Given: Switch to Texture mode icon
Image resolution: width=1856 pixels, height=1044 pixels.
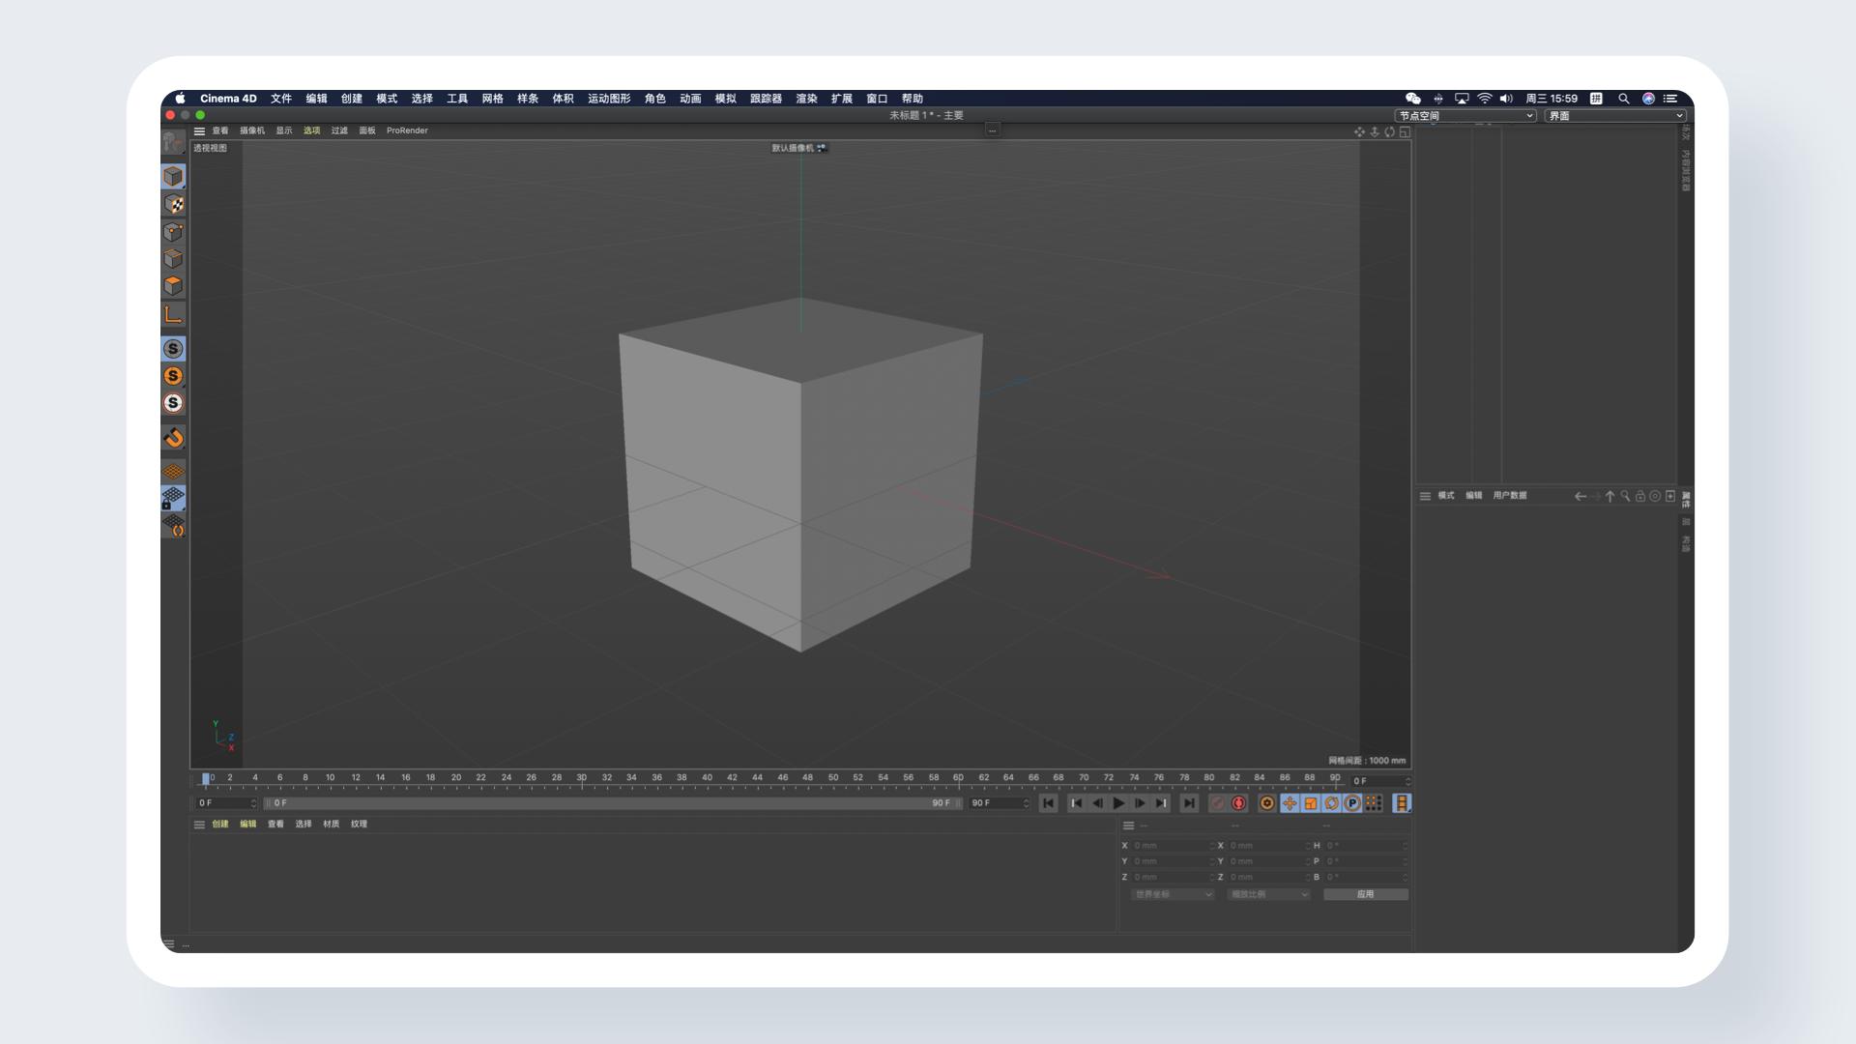Looking at the screenshot, I should coord(173,205).
